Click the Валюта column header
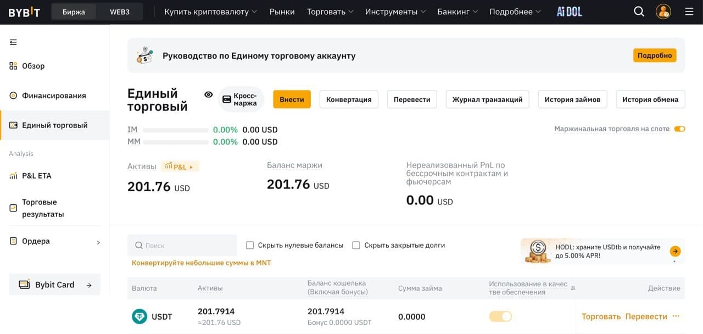The height and width of the screenshot is (334, 703). (144, 288)
